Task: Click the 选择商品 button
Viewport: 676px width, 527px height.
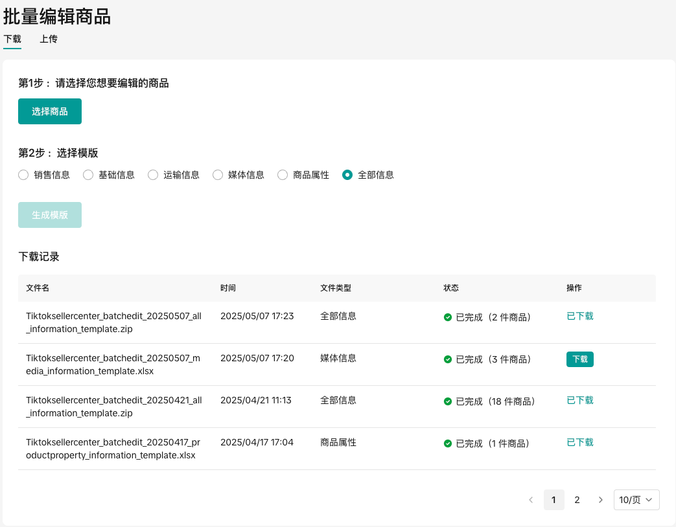Action: pos(50,111)
